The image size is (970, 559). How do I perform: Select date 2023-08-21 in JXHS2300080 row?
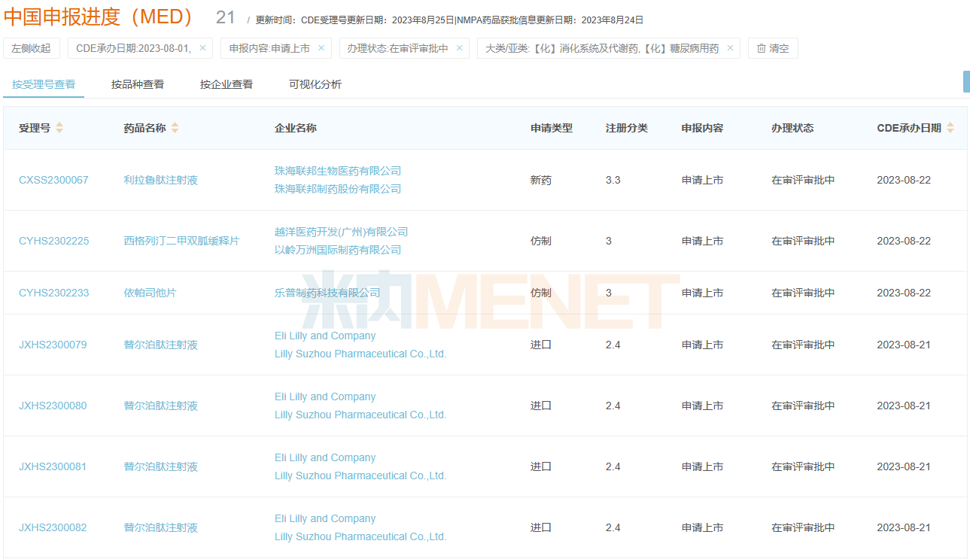[x=904, y=406]
